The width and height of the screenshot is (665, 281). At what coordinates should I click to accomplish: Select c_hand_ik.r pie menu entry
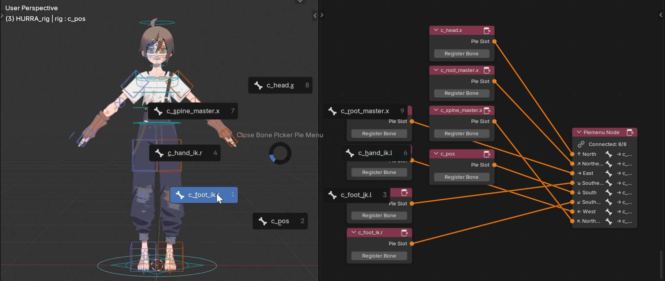click(x=185, y=153)
